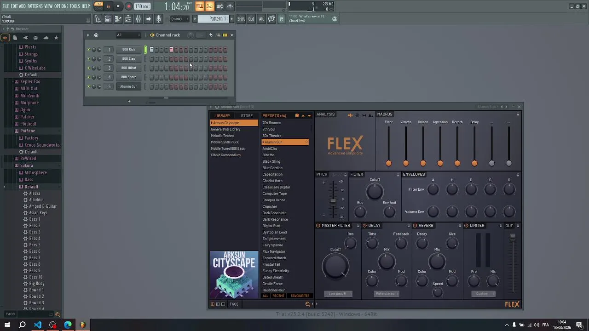Expand the PoiZone folder in Browser
Image resolution: width=589 pixels, height=331 pixels.
click(27, 131)
